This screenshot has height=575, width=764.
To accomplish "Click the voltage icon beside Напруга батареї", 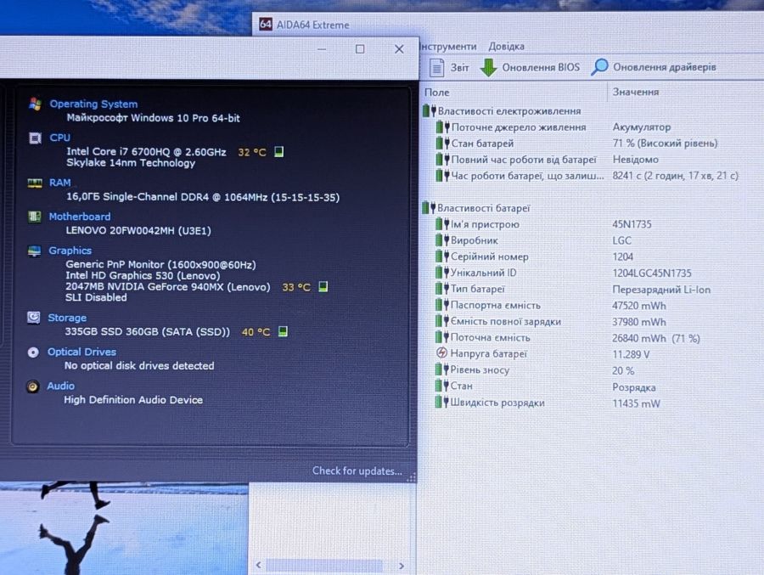I will (441, 353).
